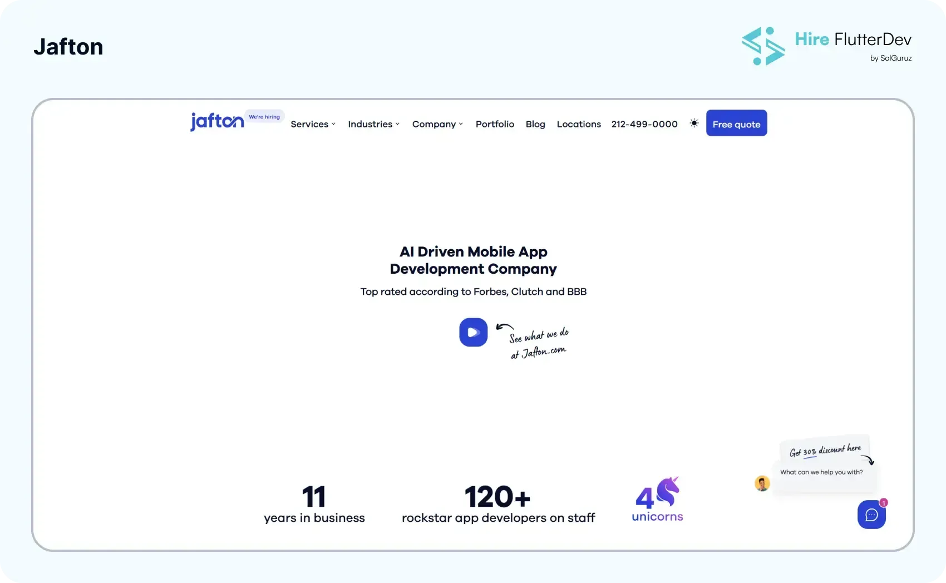
Task: Click the 120+ rockstar app developers stat
Action: [498, 505]
